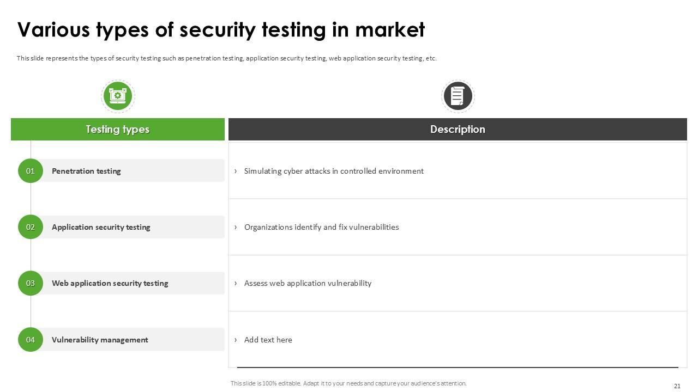The image size is (698, 392).
Task: Select the Application security testing label
Action: pos(101,227)
